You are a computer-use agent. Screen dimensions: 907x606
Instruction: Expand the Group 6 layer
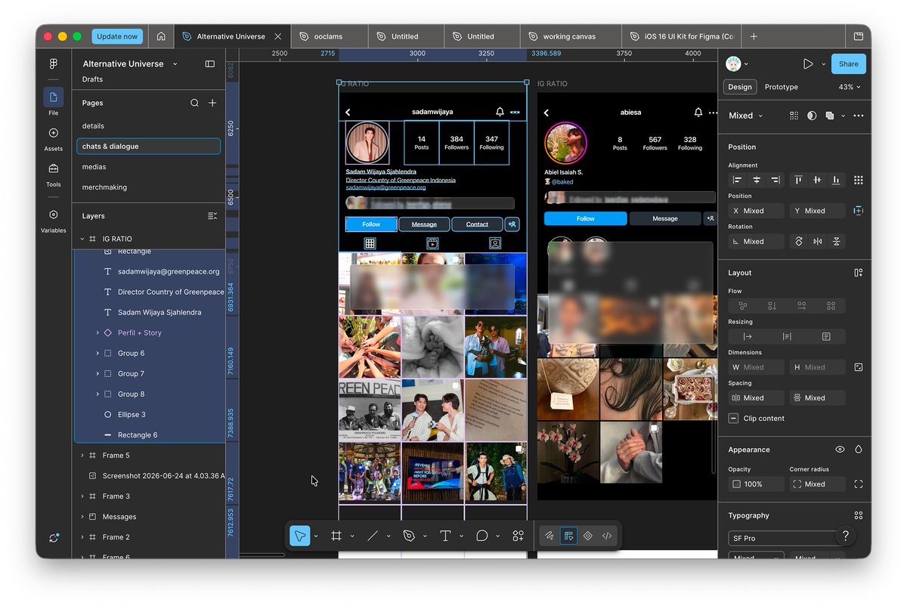tap(98, 354)
